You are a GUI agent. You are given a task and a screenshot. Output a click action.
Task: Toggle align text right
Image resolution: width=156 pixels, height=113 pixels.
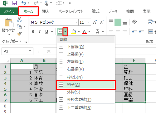(x=125, y=32)
